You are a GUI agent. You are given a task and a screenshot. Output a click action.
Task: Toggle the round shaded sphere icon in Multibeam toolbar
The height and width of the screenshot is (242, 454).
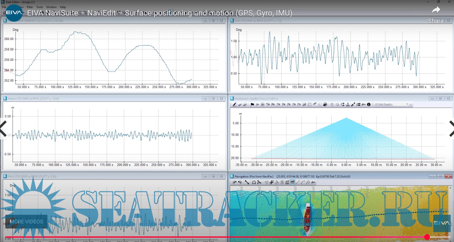coord(325,104)
